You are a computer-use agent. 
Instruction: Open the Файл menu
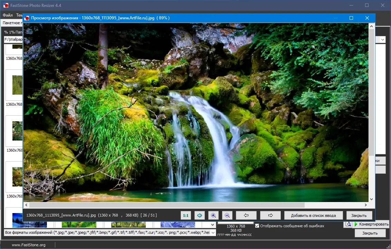coord(8,15)
